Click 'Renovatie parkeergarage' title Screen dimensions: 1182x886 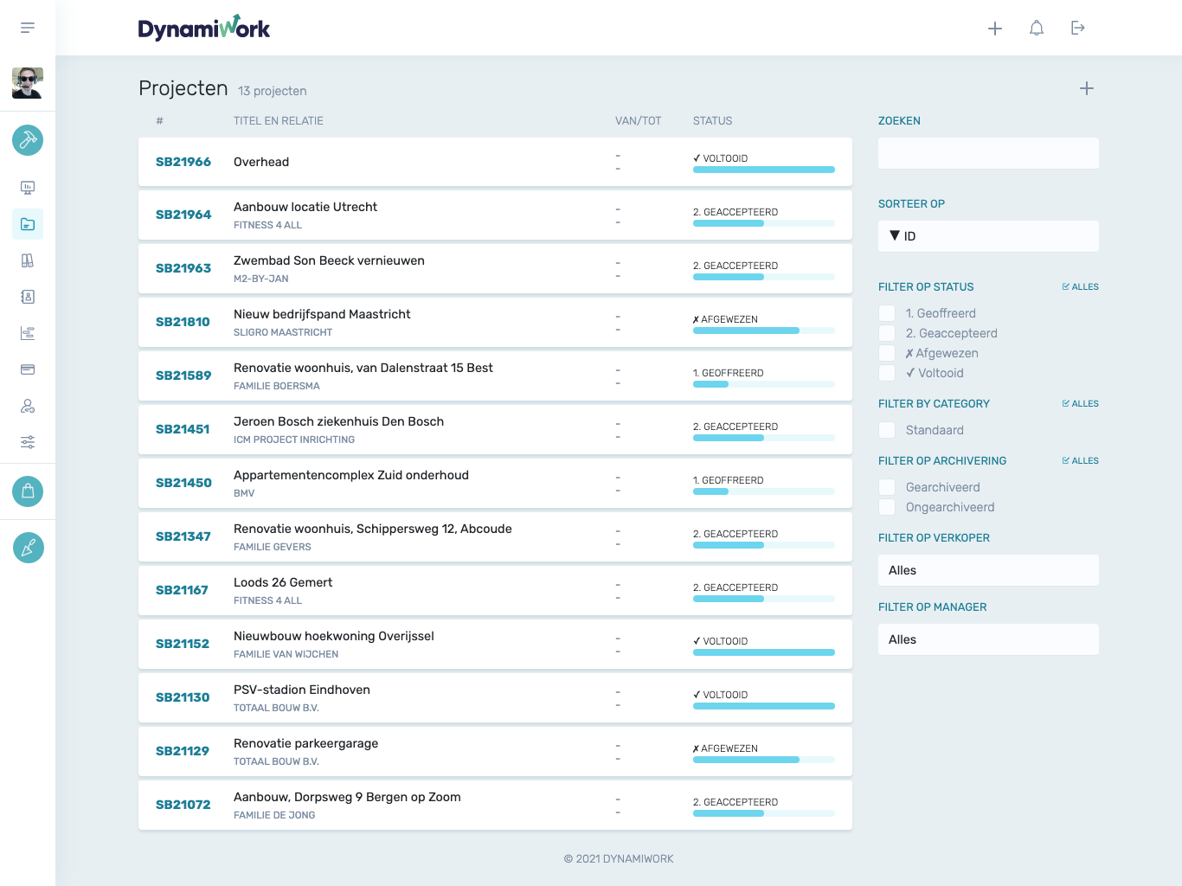pos(305,743)
